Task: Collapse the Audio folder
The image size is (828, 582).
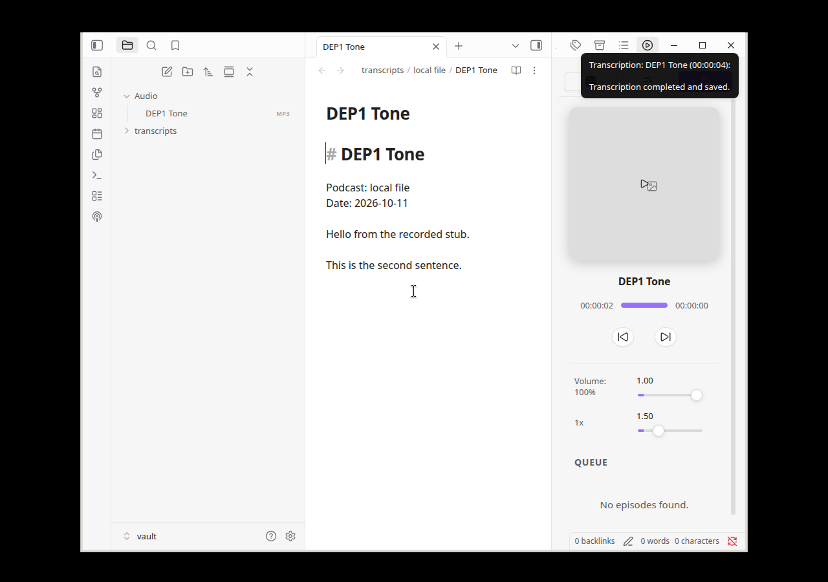Action: tap(127, 96)
